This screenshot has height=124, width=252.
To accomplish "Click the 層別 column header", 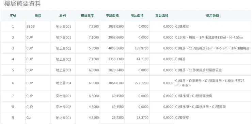I will [x=63, y=16].
